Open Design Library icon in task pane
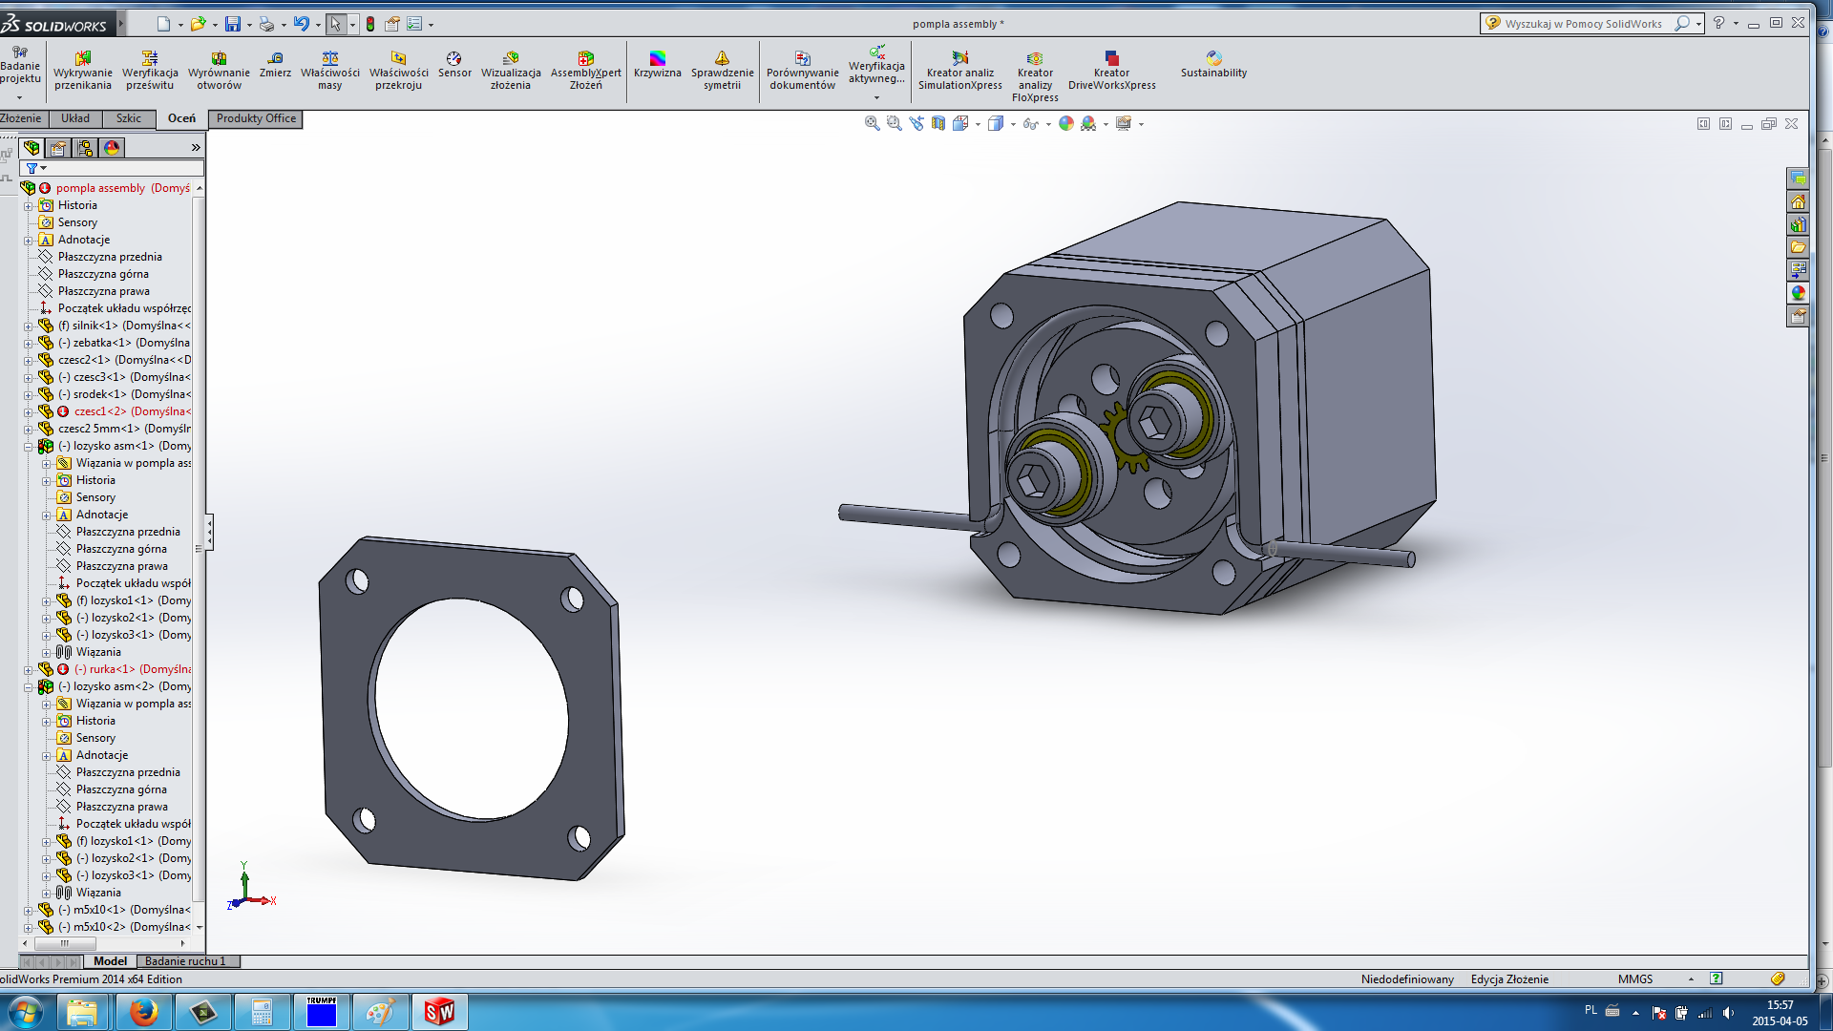This screenshot has height=1031, width=1833. point(1798,224)
